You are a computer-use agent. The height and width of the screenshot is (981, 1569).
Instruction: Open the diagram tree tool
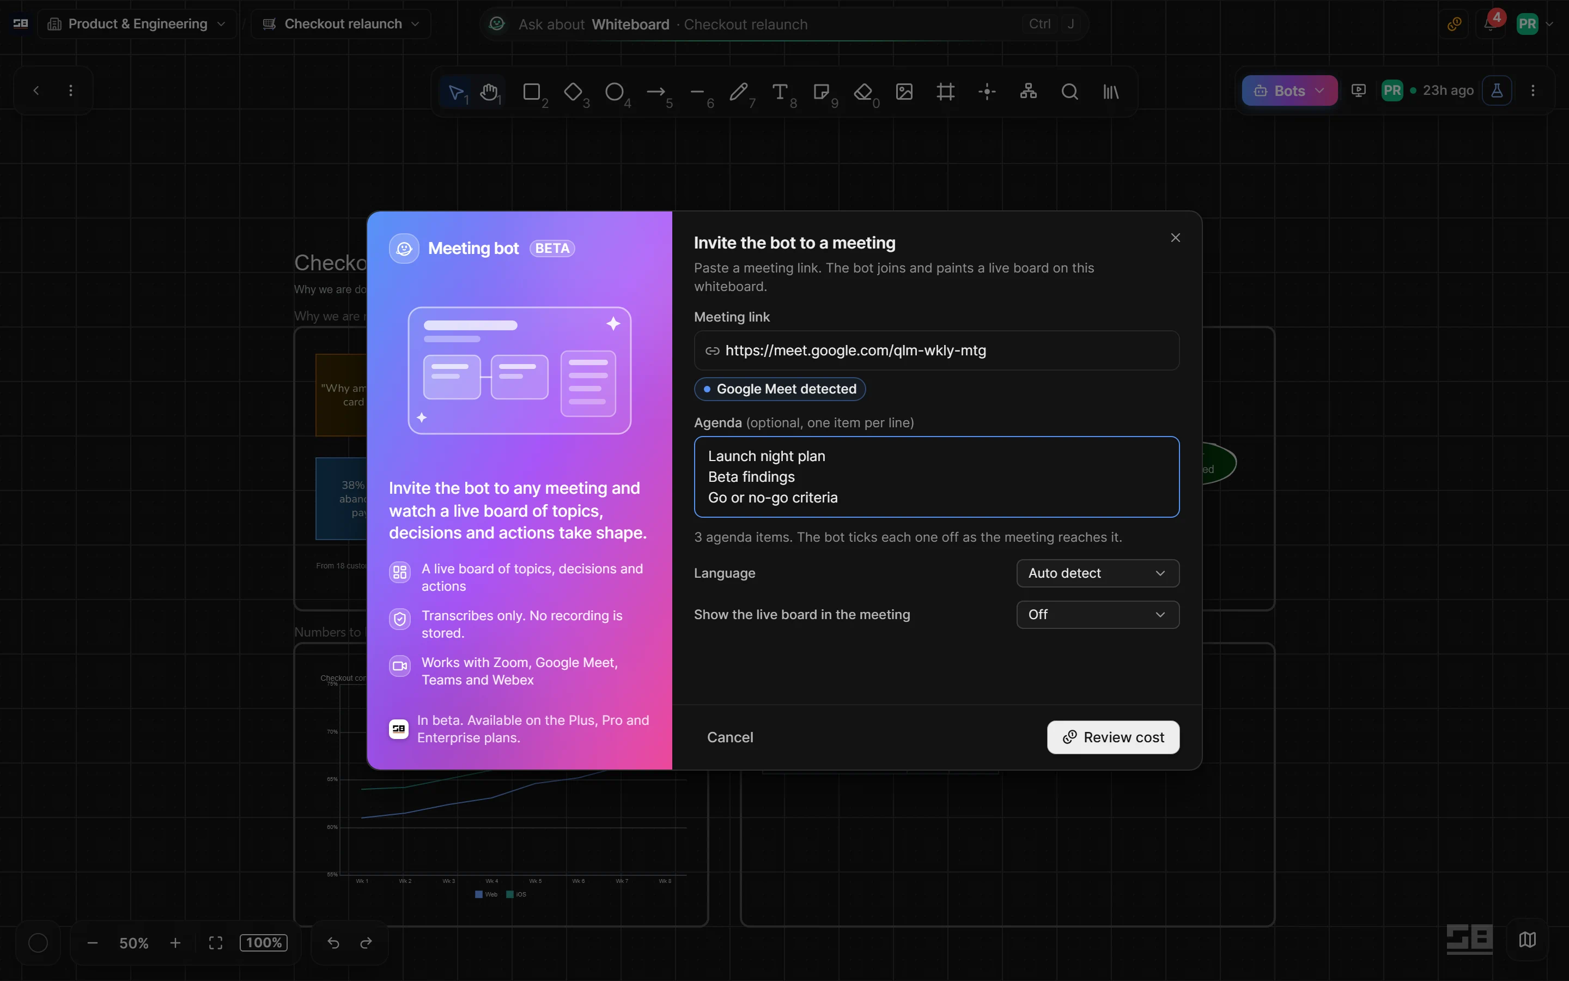point(1029,92)
